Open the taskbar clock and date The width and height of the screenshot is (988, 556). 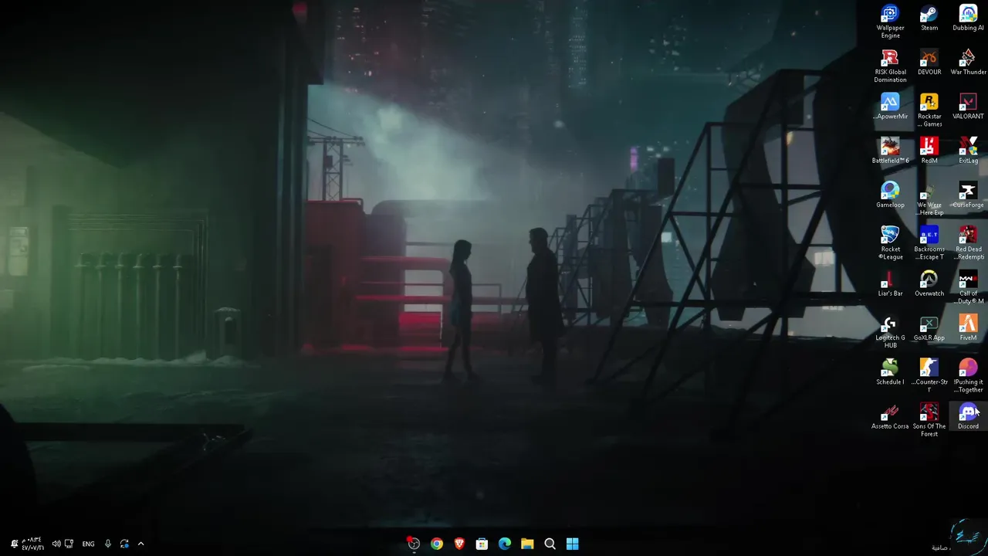coord(32,544)
